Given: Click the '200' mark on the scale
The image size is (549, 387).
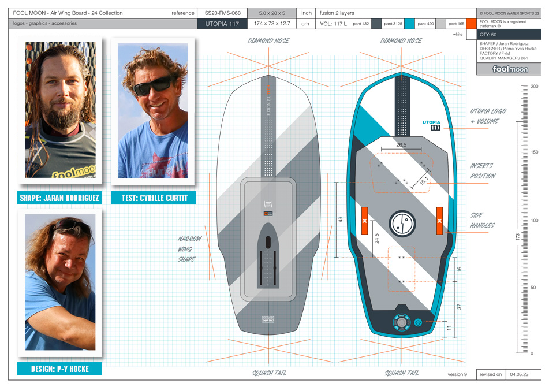Looking at the screenshot, I should coord(535,86).
